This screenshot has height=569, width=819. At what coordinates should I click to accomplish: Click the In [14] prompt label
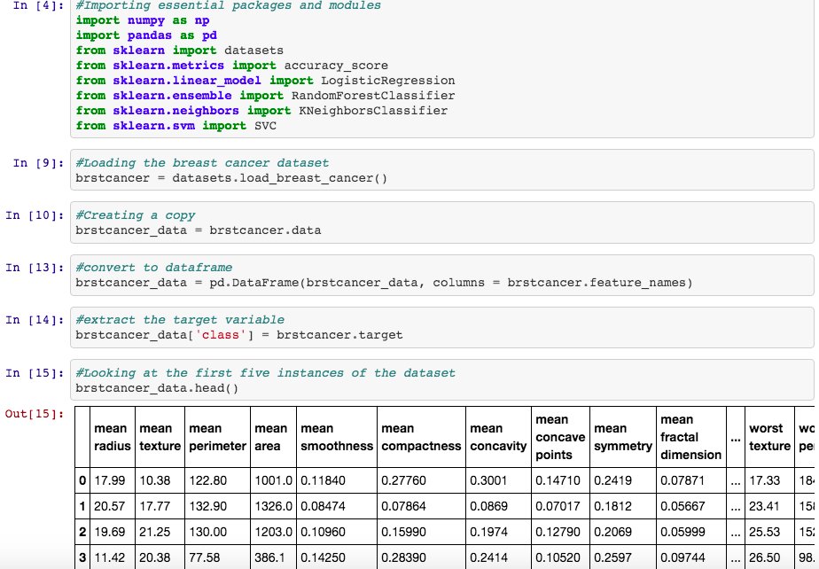(35, 320)
